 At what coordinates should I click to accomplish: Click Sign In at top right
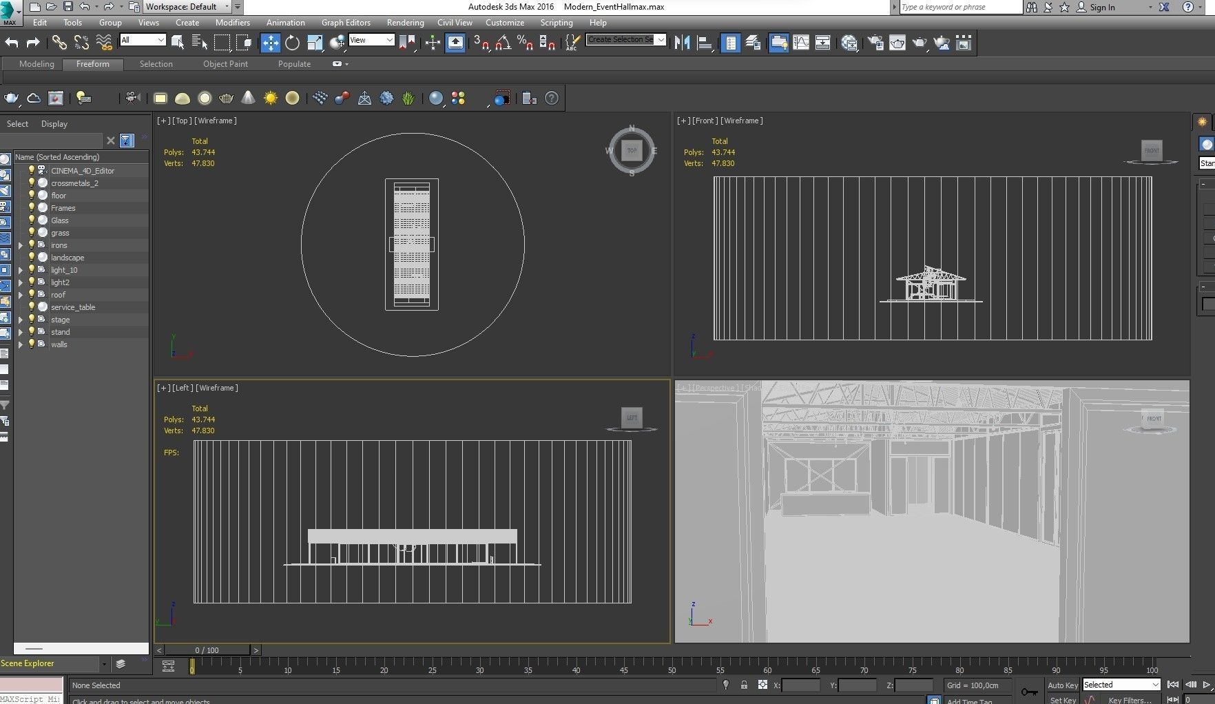click(x=1102, y=7)
